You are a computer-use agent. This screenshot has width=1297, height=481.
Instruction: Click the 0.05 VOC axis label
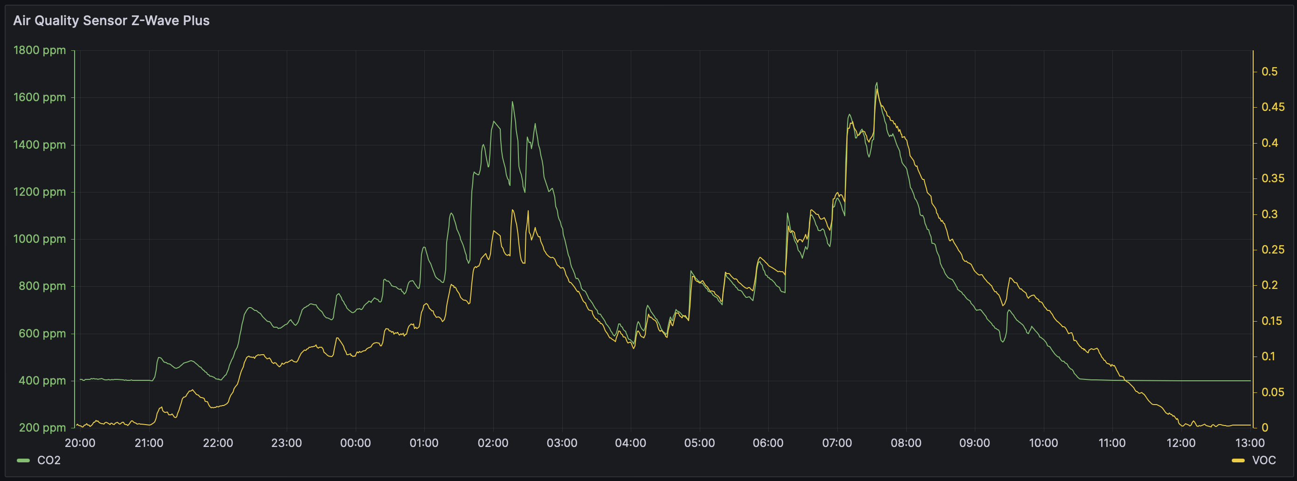(x=1273, y=392)
